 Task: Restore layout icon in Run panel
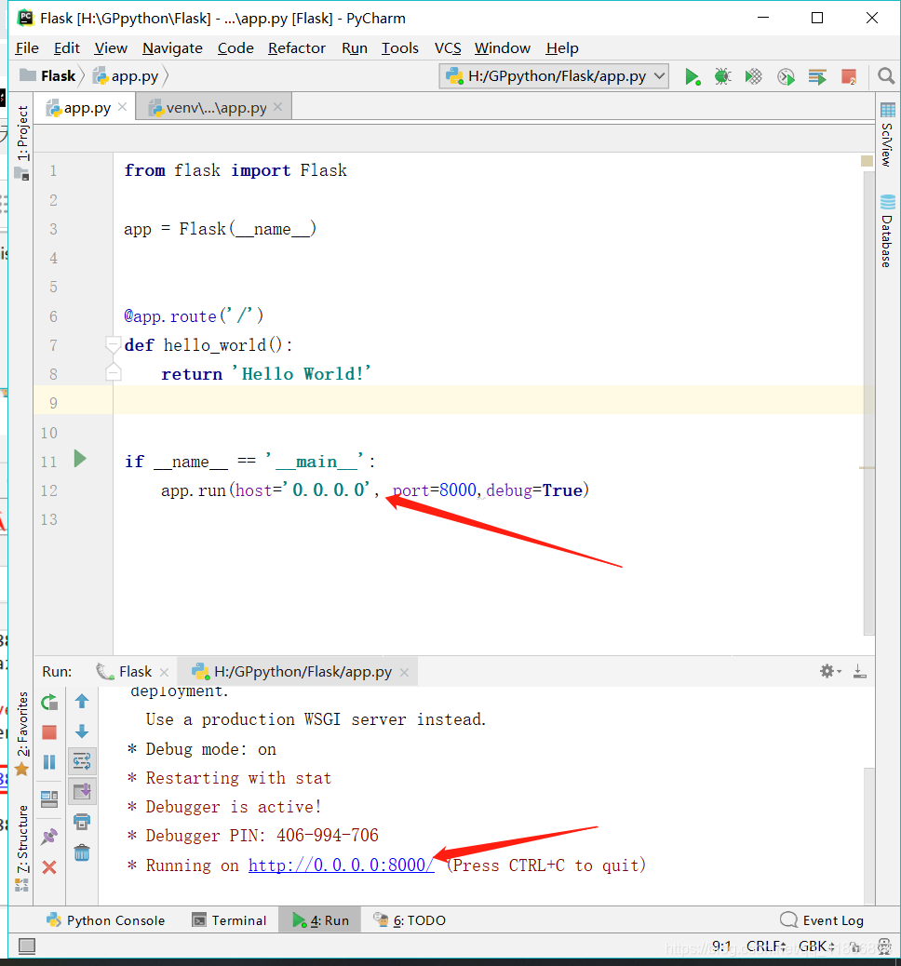tap(49, 799)
